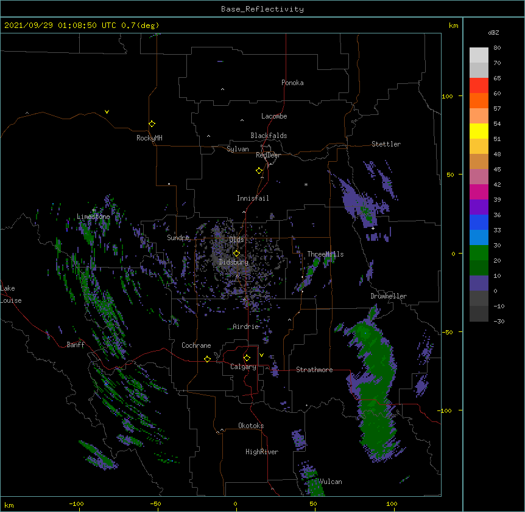Click the 0 tick on the bottom axis
The height and width of the screenshot is (512, 525).
click(x=235, y=503)
